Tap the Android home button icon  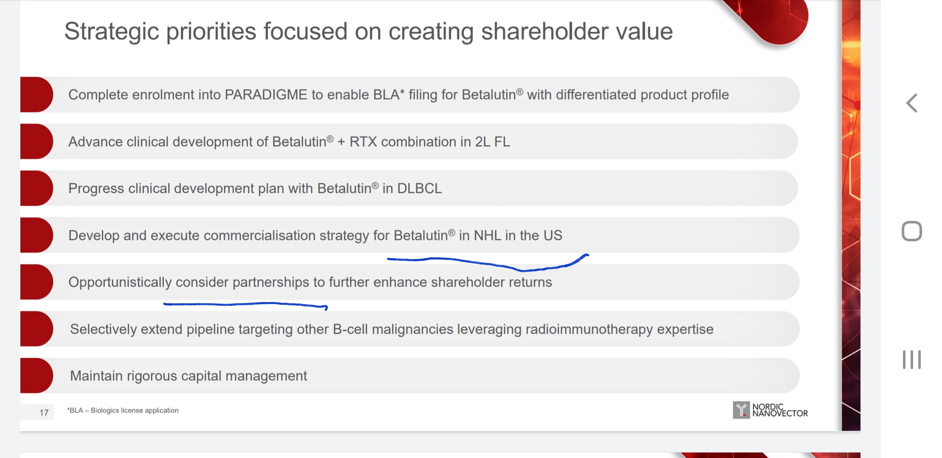pos(911,231)
